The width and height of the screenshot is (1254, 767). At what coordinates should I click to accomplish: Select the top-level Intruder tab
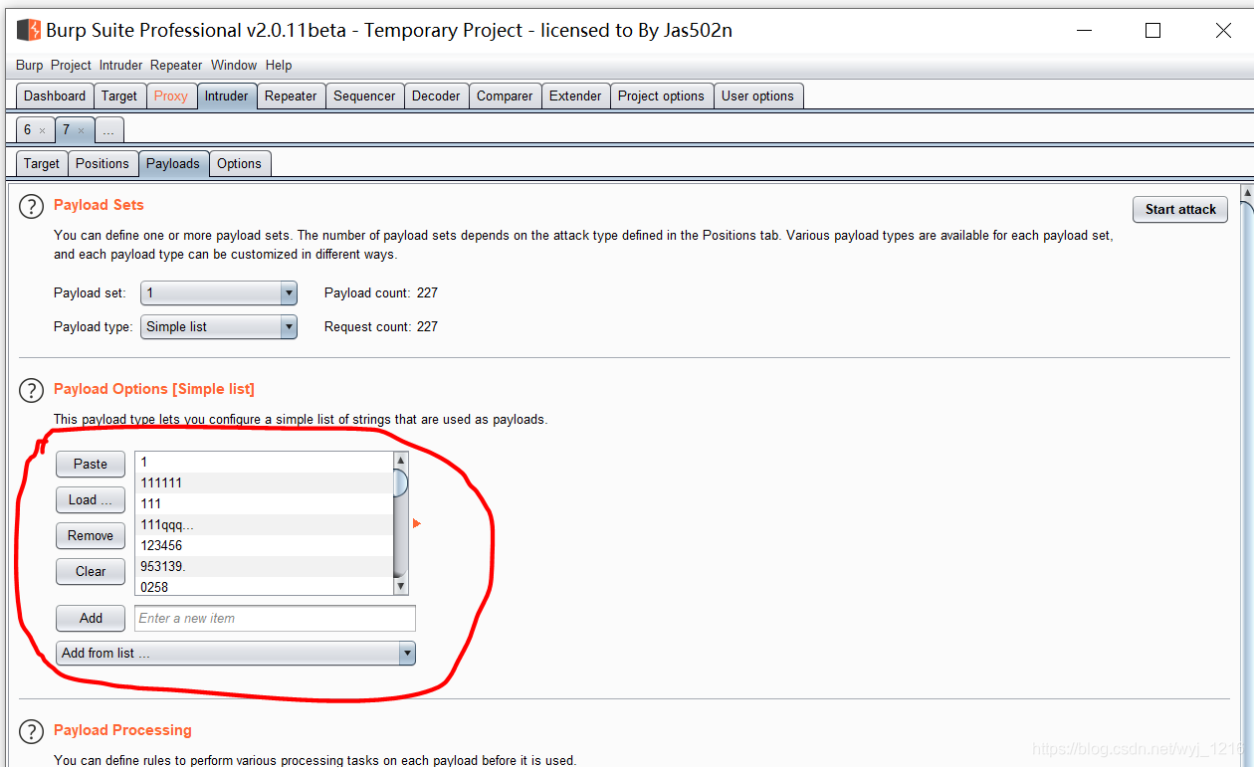point(227,96)
